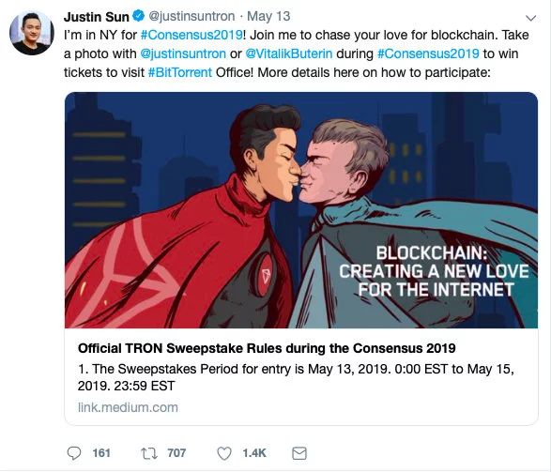
Task: Open the @VitalikButerin mention
Action: [x=288, y=53]
